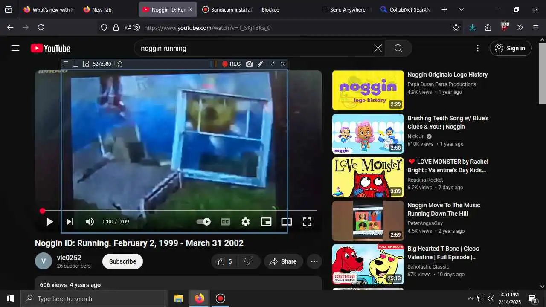This screenshot has width=546, height=307.
Task: Switch to theater mode
Action: [287, 222]
